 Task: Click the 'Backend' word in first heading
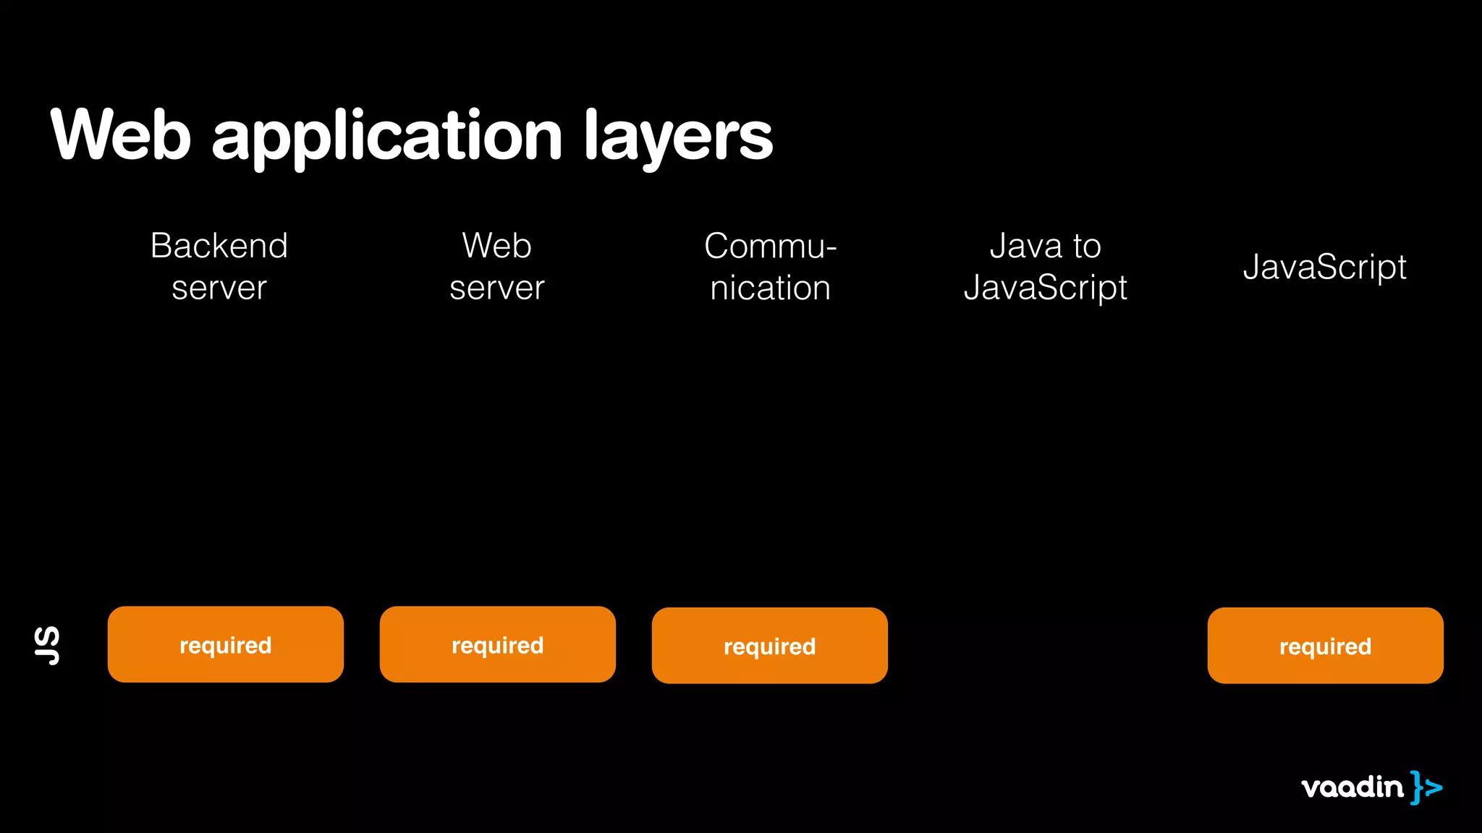click(x=219, y=246)
